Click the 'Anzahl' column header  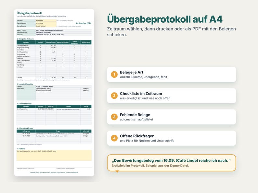click(x=41, y=42)
